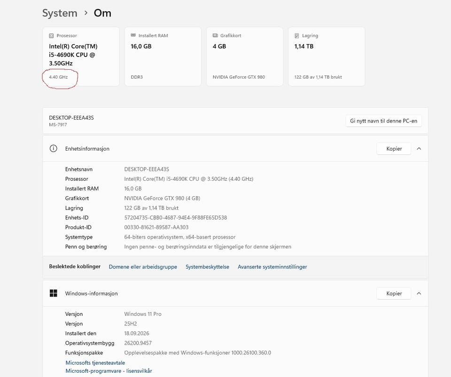
Task: Click the 1,14 TB Lagring card value
Action: (x=304, y=47)
